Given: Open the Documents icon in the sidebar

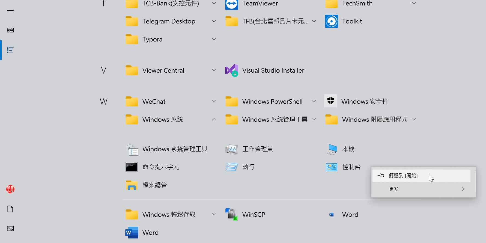Looking at the screenshot, I should tap(10, 209).
